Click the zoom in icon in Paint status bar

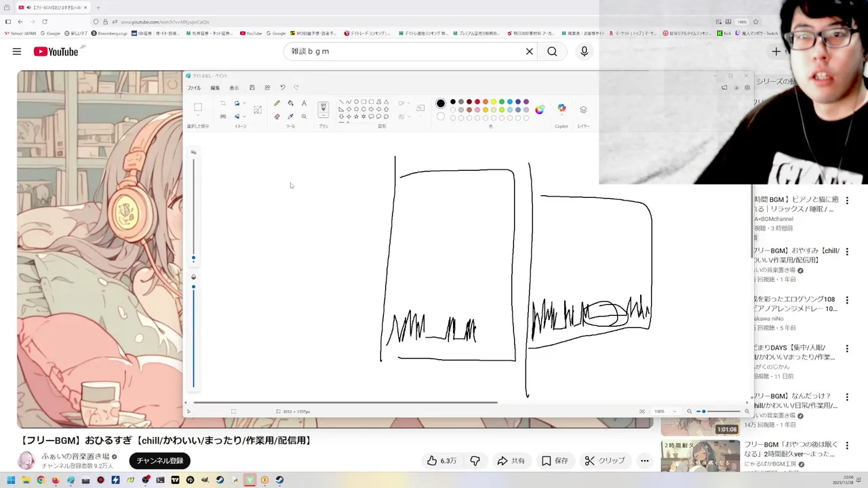point(747,411)
